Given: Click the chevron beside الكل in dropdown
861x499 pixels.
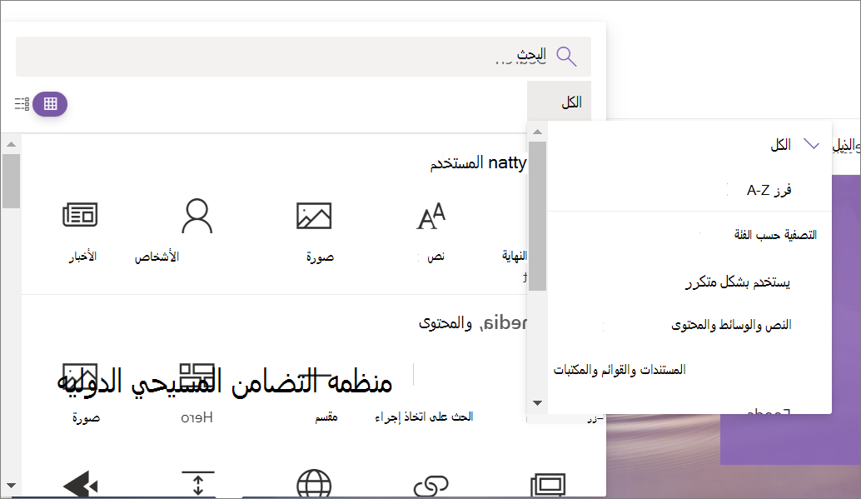Looking at the screenshot, I should tap(812, 144).
